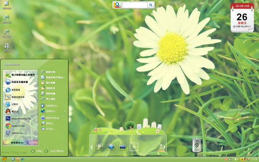This screenshot has height=162, width=259.
Task: Click the taskbar clock
Action: click(255, 159)
